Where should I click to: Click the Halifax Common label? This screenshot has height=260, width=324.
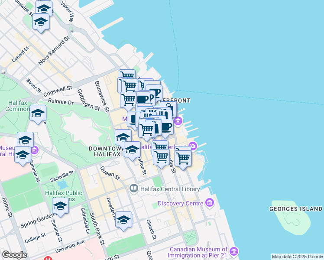pyautogui.click(x=17, y=106)
